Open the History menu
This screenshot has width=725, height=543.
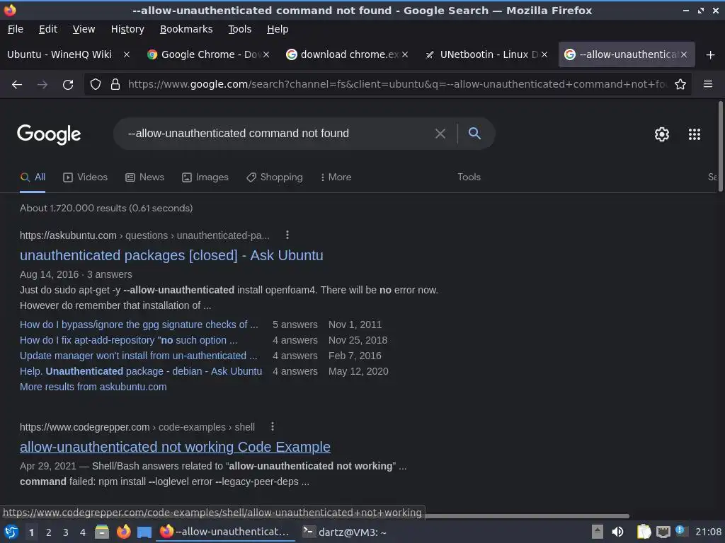click(x=127, y=29)
